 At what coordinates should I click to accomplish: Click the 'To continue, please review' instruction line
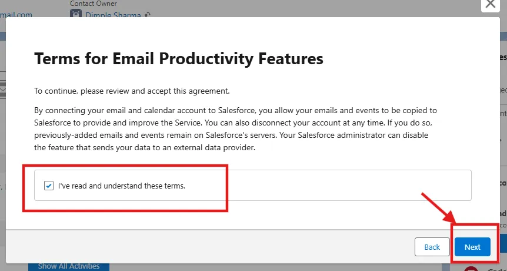(x=132, y=91)
